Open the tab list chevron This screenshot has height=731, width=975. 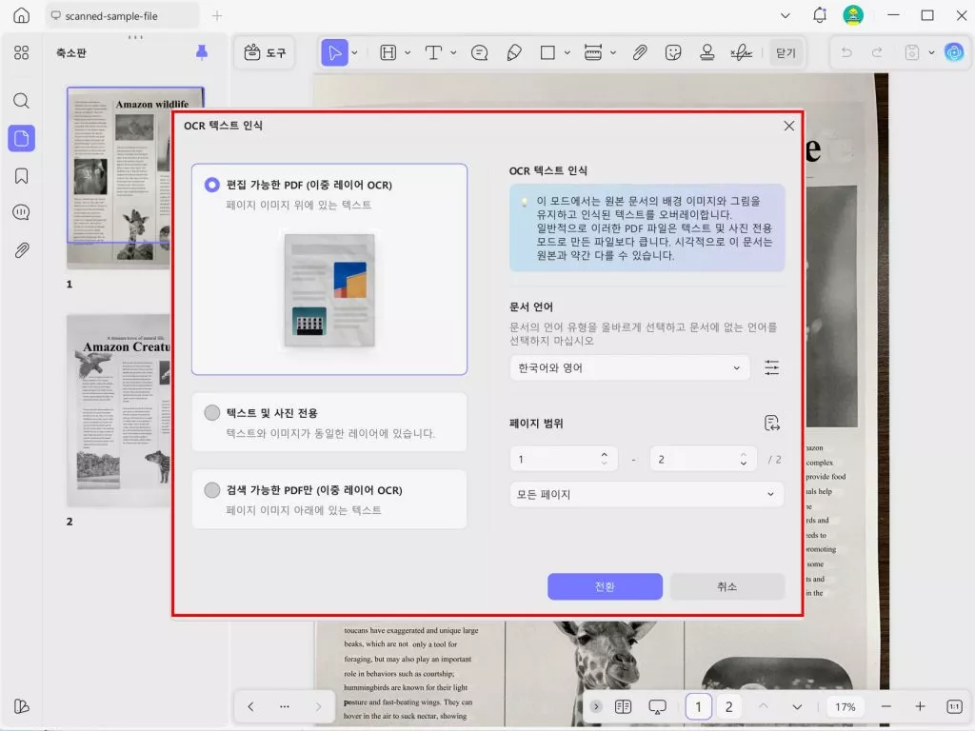(786, 15)
